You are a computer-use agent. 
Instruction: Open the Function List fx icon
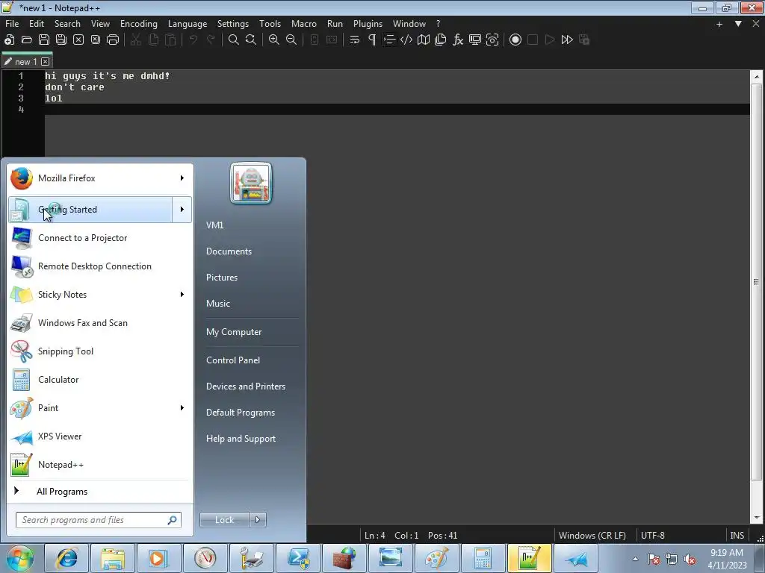click(458, 40)
